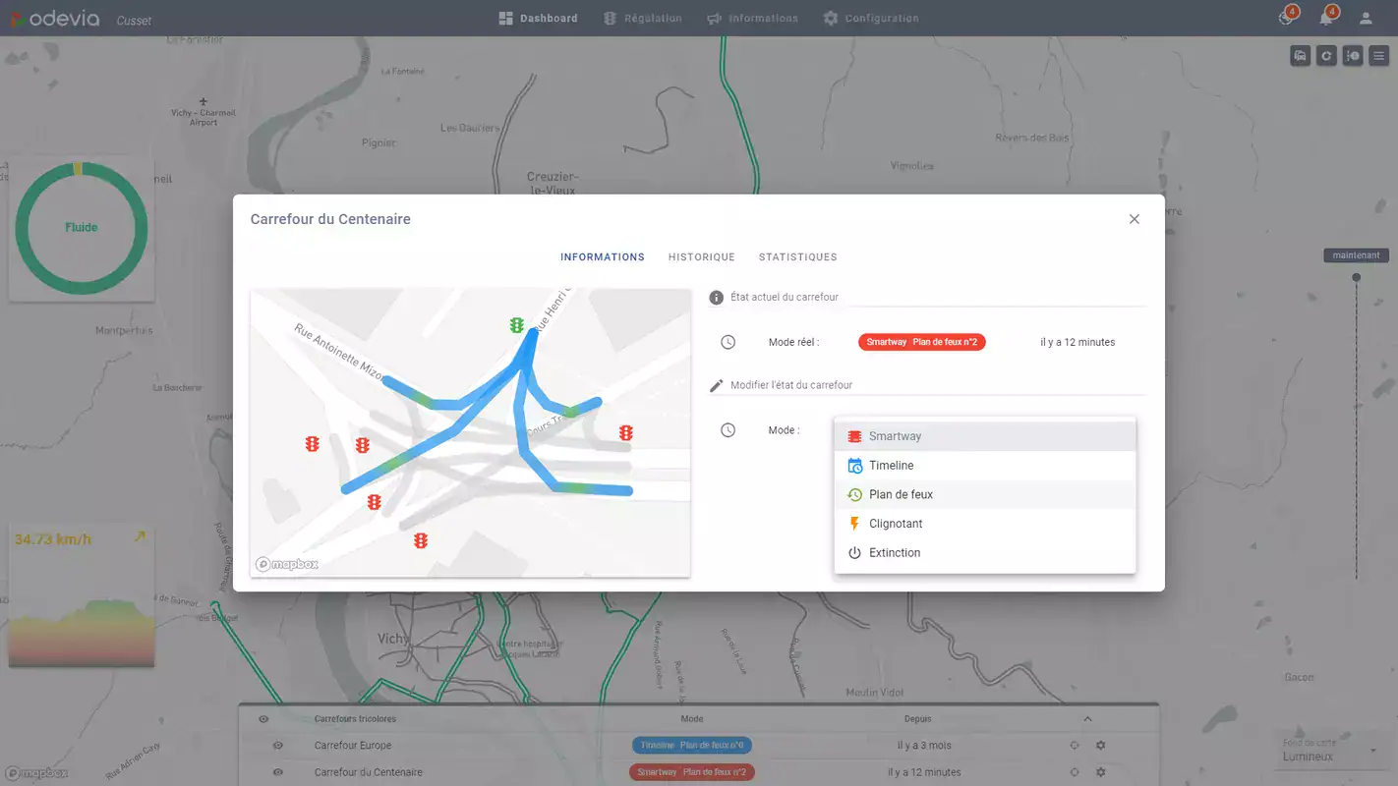Click the traffic vehicles layer icon
Screen dimensions: 1398x786
point(1301,56)
